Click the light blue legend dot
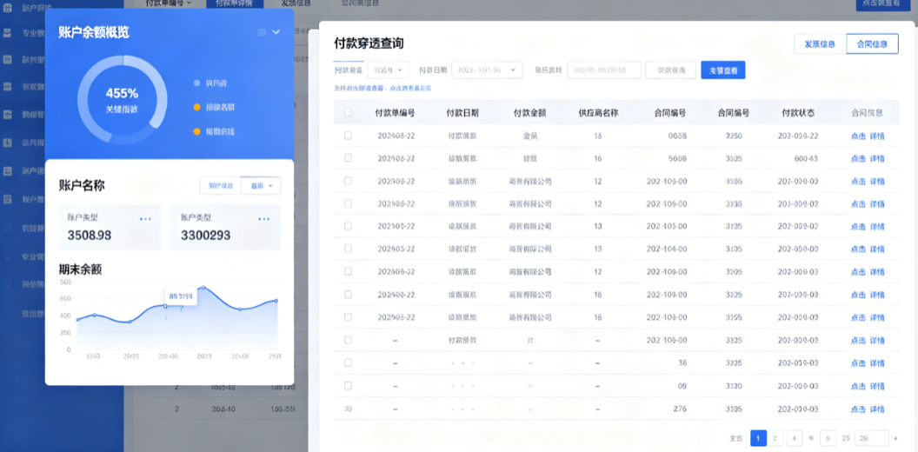Screen dimensions: 918x452 [196, 83]
